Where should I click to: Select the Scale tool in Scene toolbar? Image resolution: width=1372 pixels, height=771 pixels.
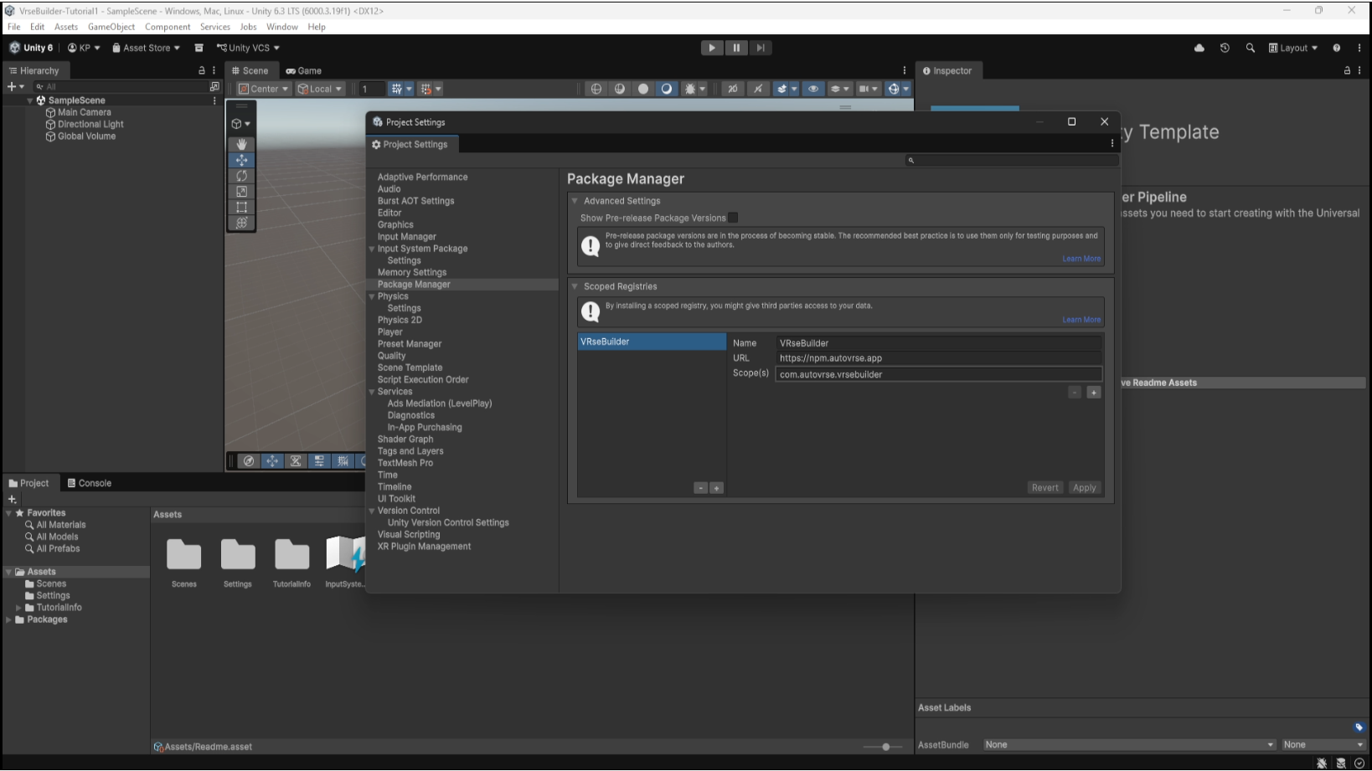point(242,192)
